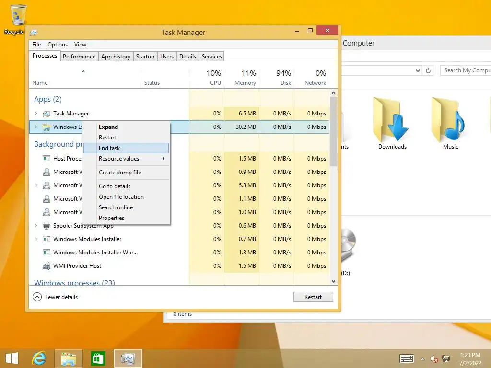This screenshot has height=368, width=491.
Task: Click process list scrollbar down arrow
Action: (x=334, y=281)
